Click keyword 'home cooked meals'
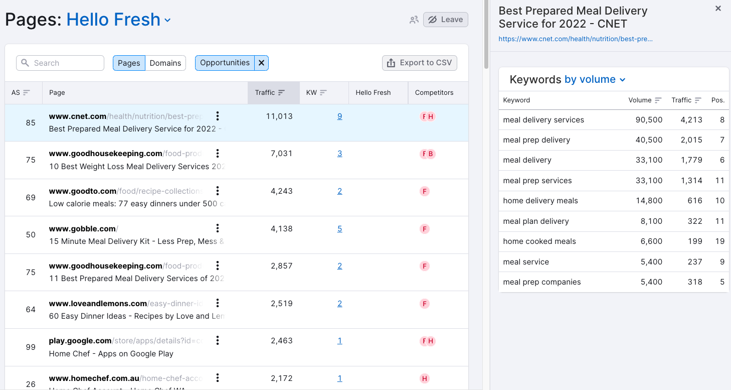731x390 pixels. (539, 241)
